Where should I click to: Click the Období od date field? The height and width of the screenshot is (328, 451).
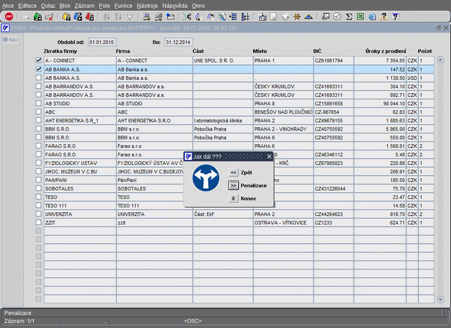(101, 42)
